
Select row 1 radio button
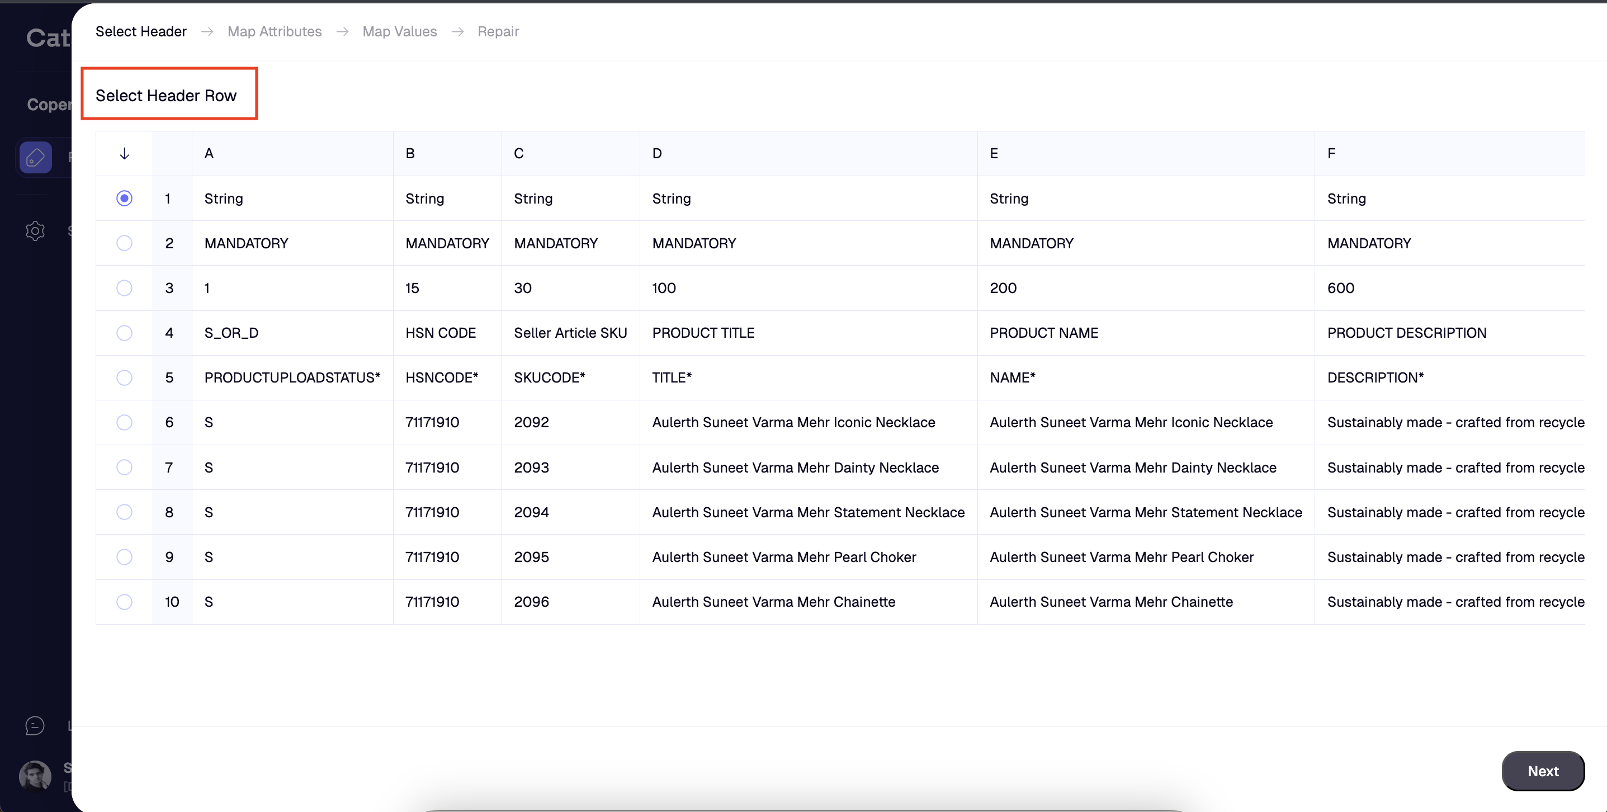pos(124,199)
